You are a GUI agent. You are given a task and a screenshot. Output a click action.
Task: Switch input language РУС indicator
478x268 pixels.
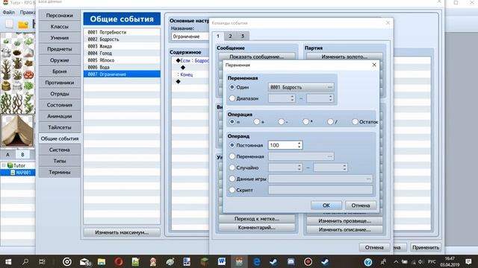(432, 261)
